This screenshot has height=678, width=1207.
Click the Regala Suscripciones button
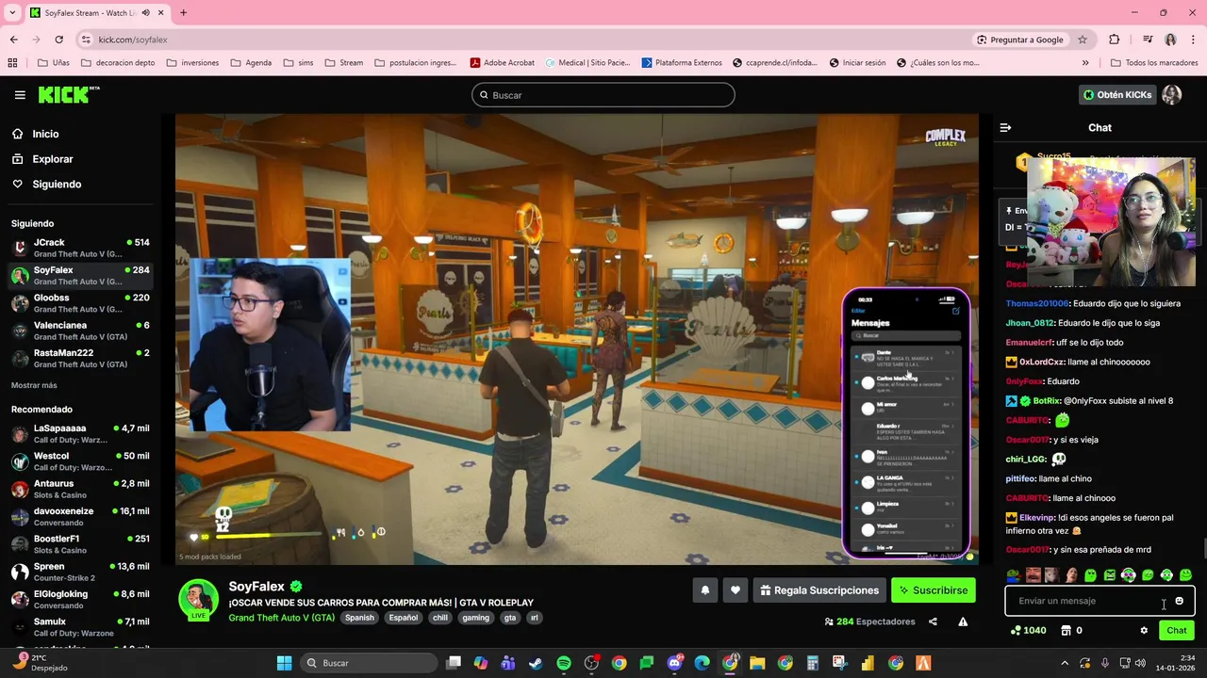tap(819, 590)
